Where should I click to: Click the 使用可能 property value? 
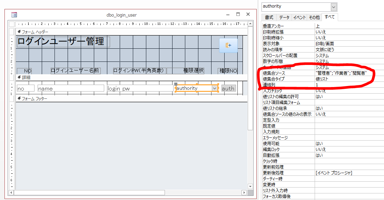349,144
